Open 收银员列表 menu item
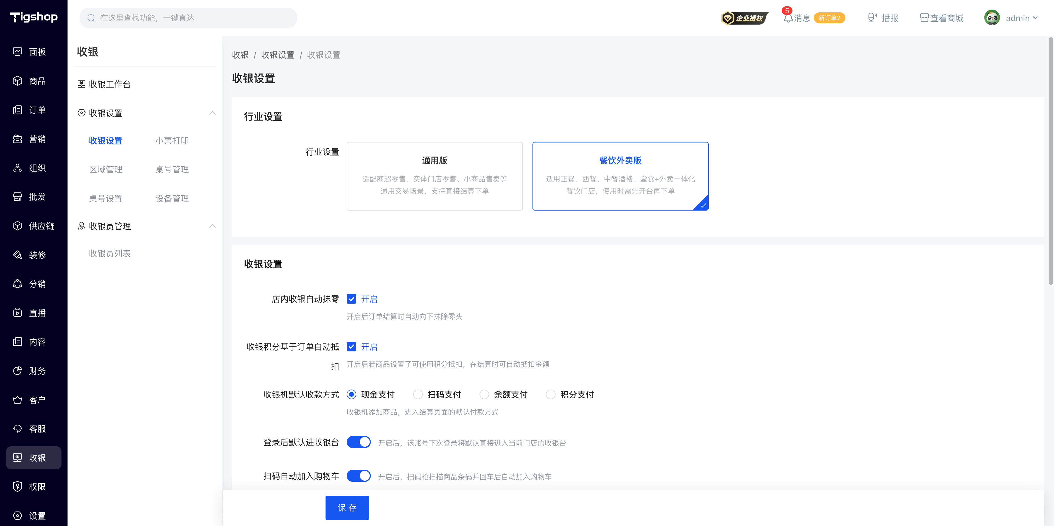This screenshot has height=526, width=1054. (x=110, y=253)
